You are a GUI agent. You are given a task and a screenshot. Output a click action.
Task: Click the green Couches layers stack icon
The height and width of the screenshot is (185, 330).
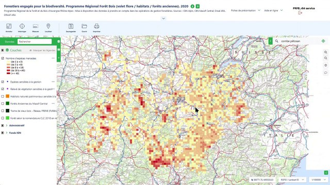7,50
